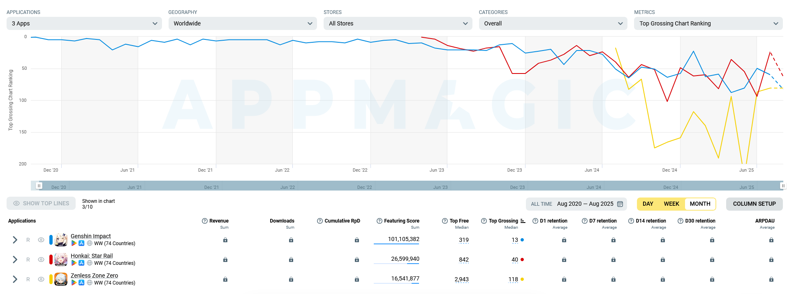Click Google Play icon under Genshin Impact
Image resolution: width=787 pixels, height=294 pixels.
(x=74, y=243)
